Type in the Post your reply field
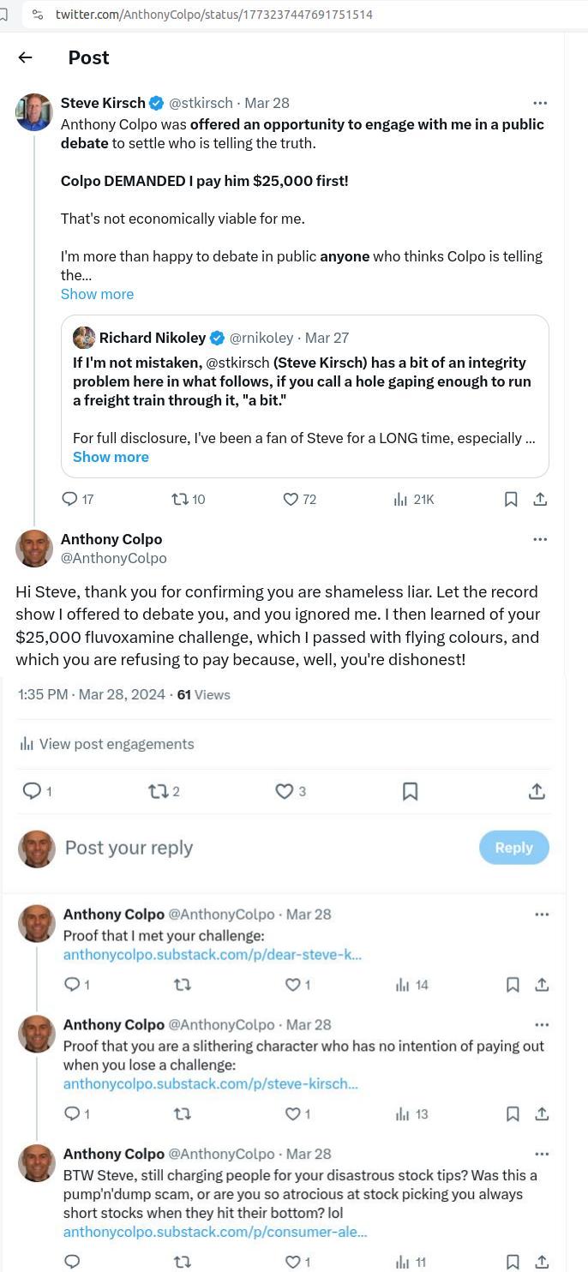 (257, 848)
